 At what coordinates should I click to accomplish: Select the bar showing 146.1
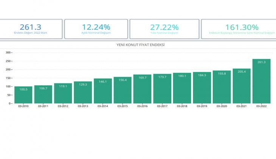pos(102,91)
